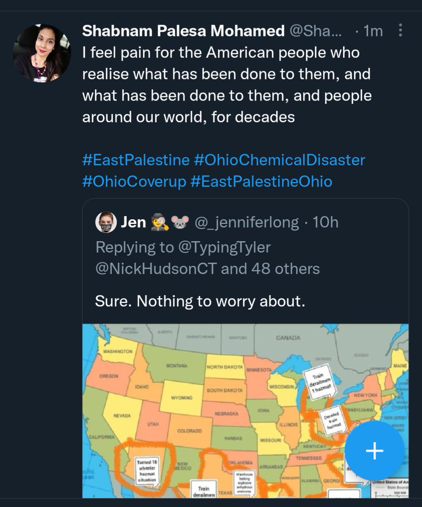This screenshot has width=422, height=507.
Task: Tap the truncated @Sha... handle
Action: coord(316,30)
